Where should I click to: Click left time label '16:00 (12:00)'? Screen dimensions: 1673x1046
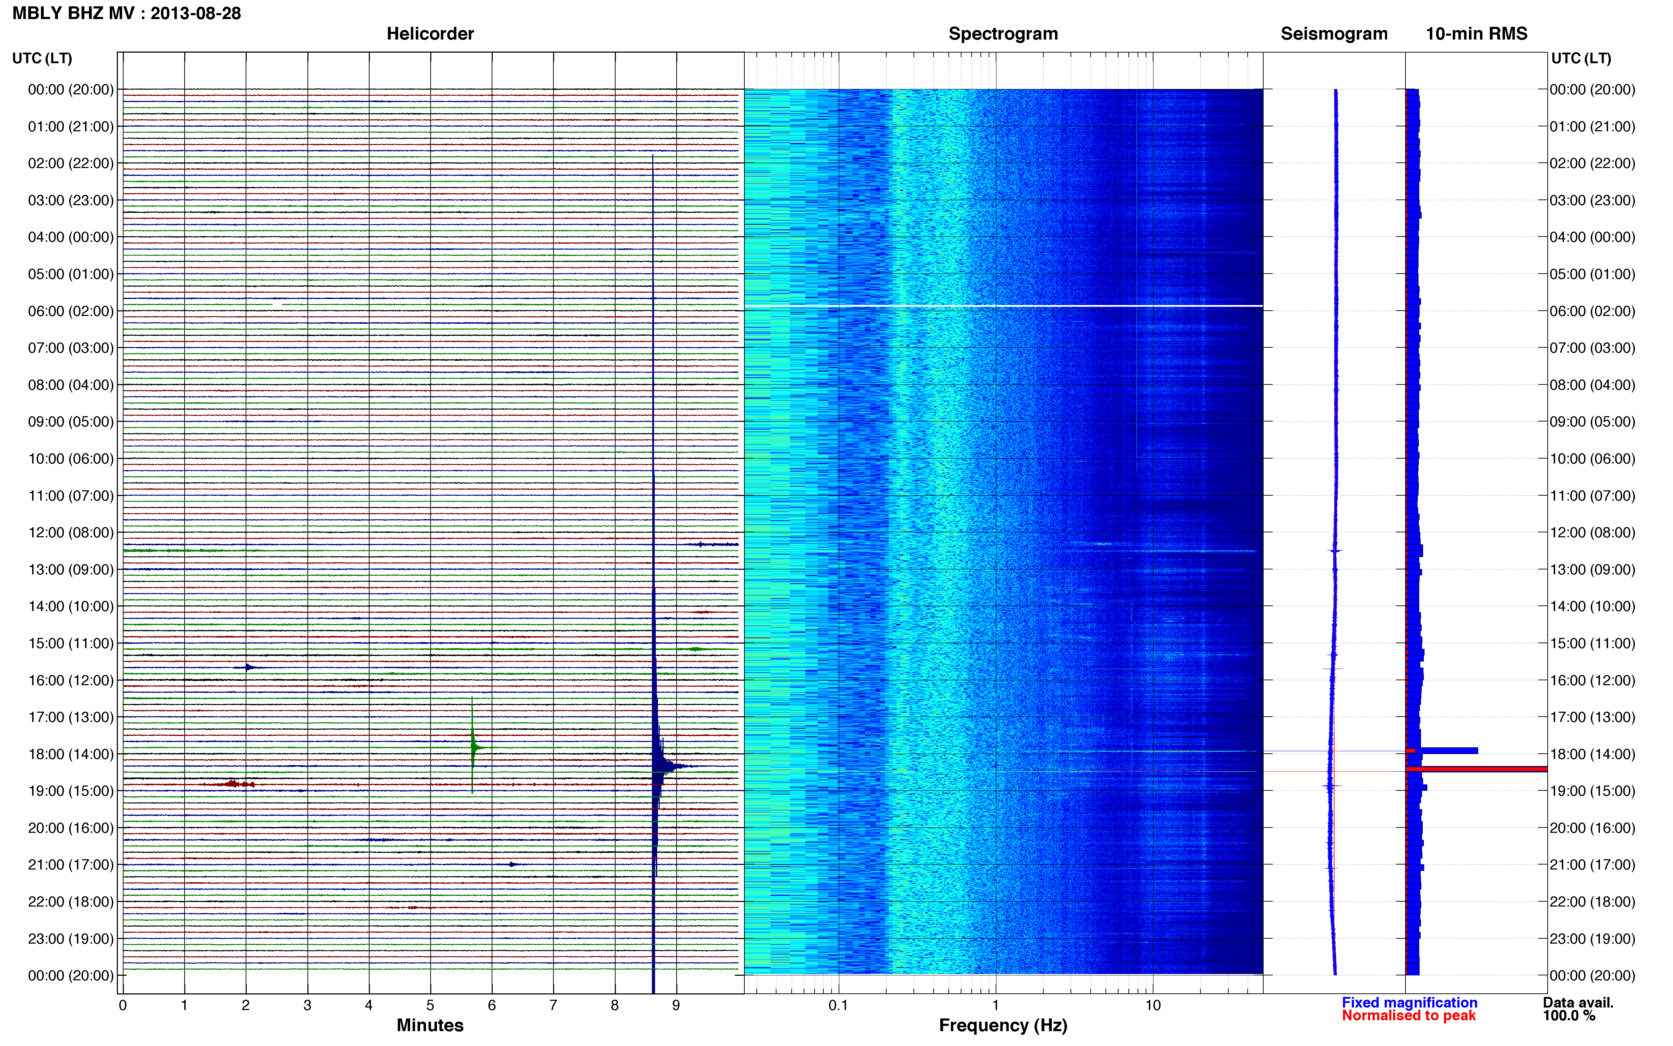pos(71,680)
